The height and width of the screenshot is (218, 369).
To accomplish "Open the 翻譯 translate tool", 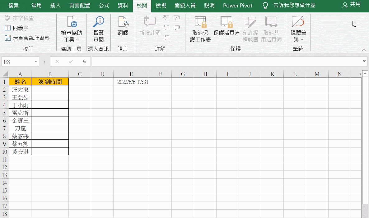I will [x=123, y=26].
